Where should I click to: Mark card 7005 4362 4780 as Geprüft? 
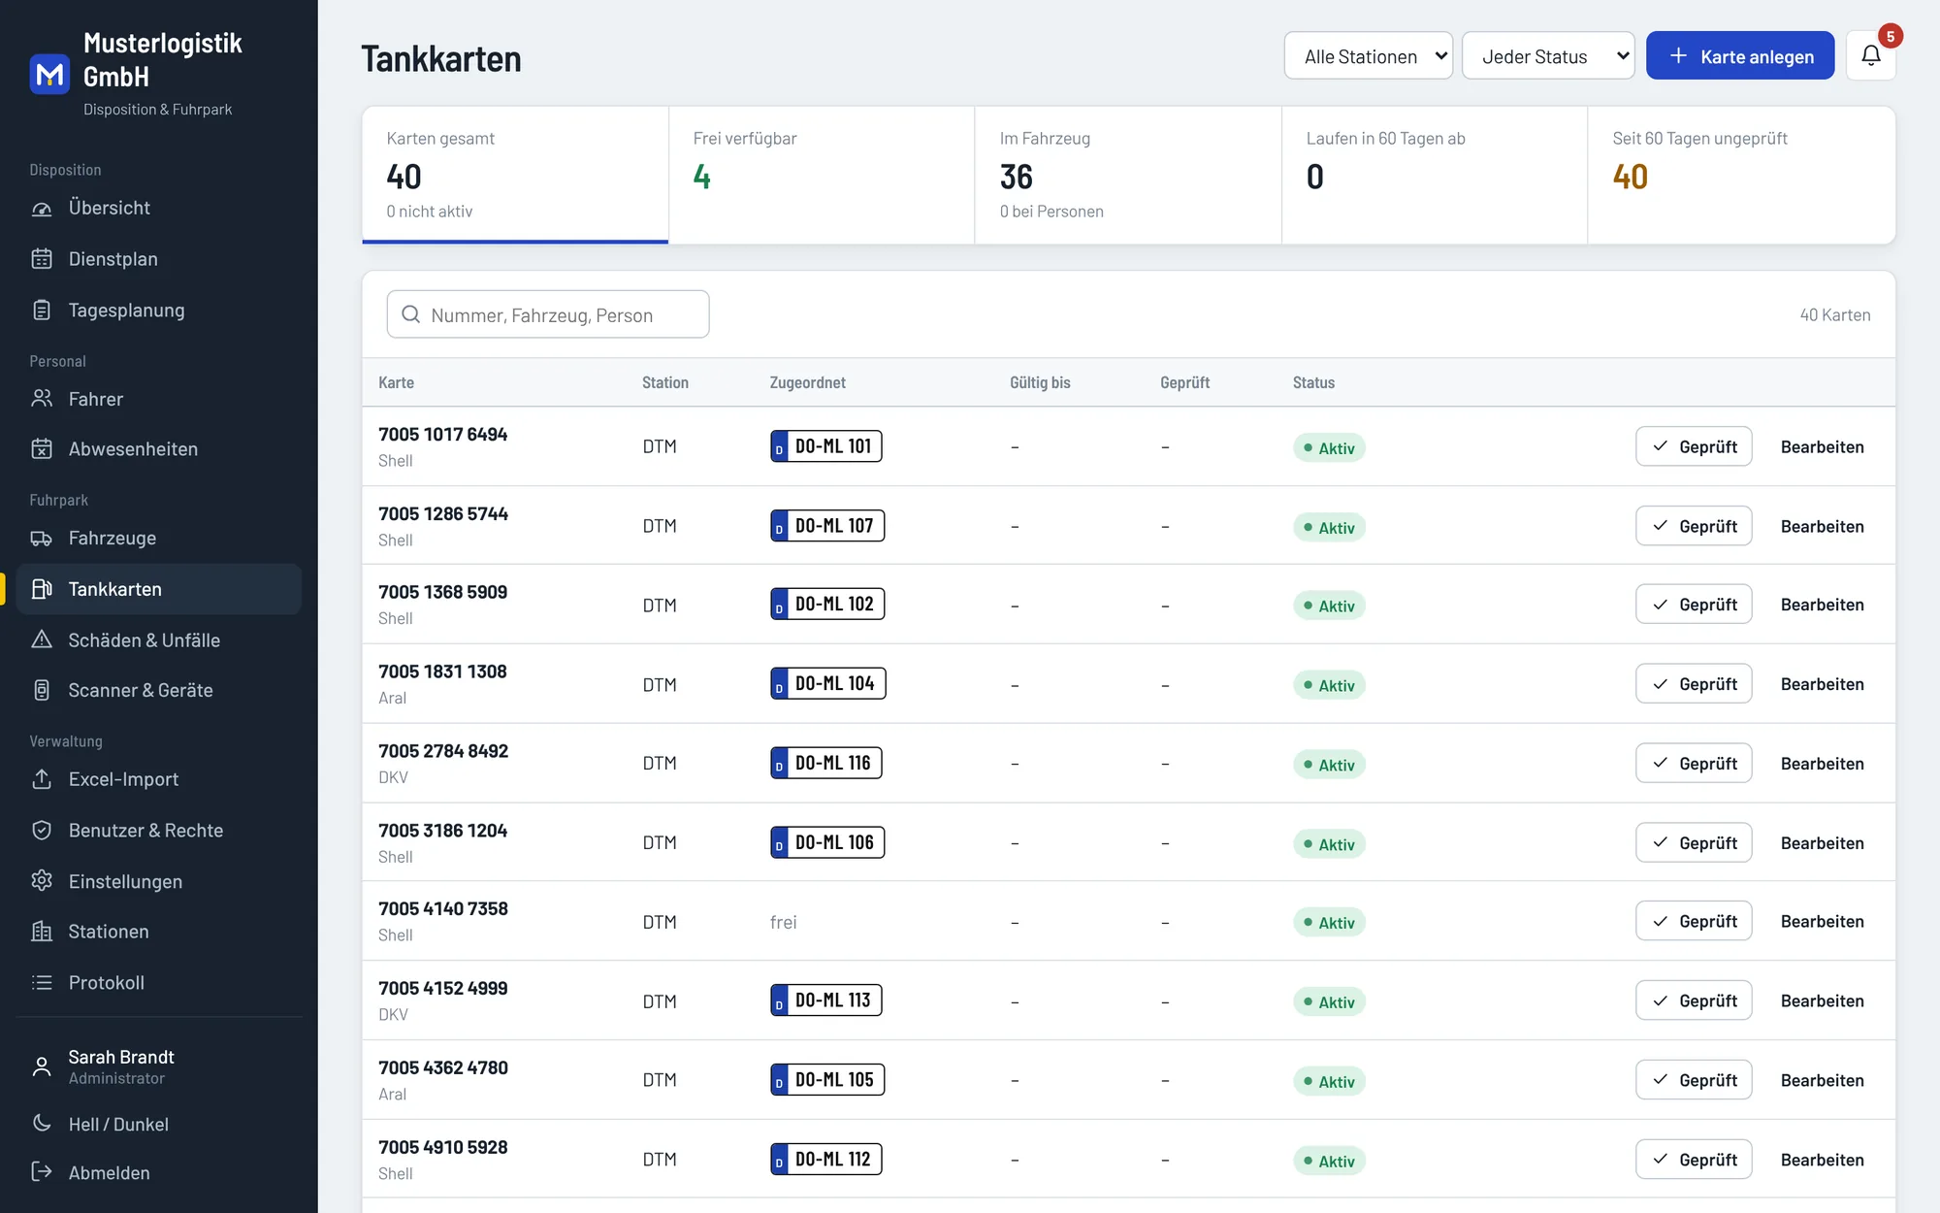pos(1694,1080)
